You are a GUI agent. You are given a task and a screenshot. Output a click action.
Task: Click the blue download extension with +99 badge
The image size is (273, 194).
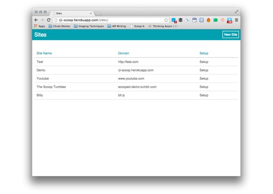point(229,20)
